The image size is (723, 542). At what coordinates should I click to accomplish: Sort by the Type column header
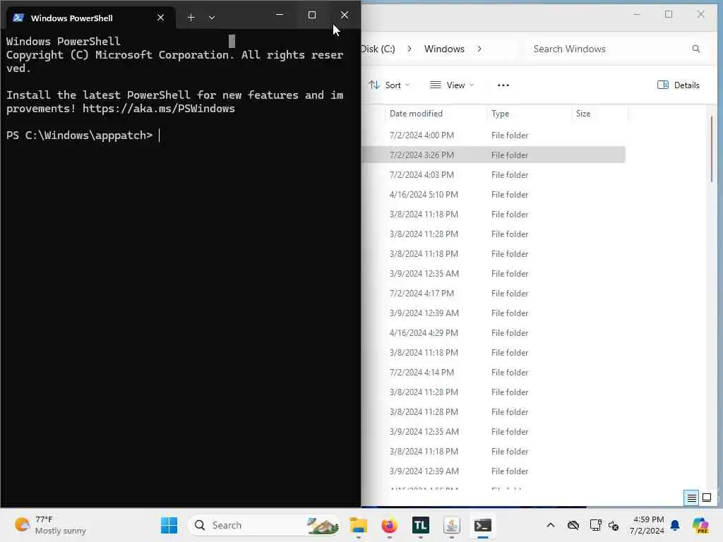tap(528, 114)
